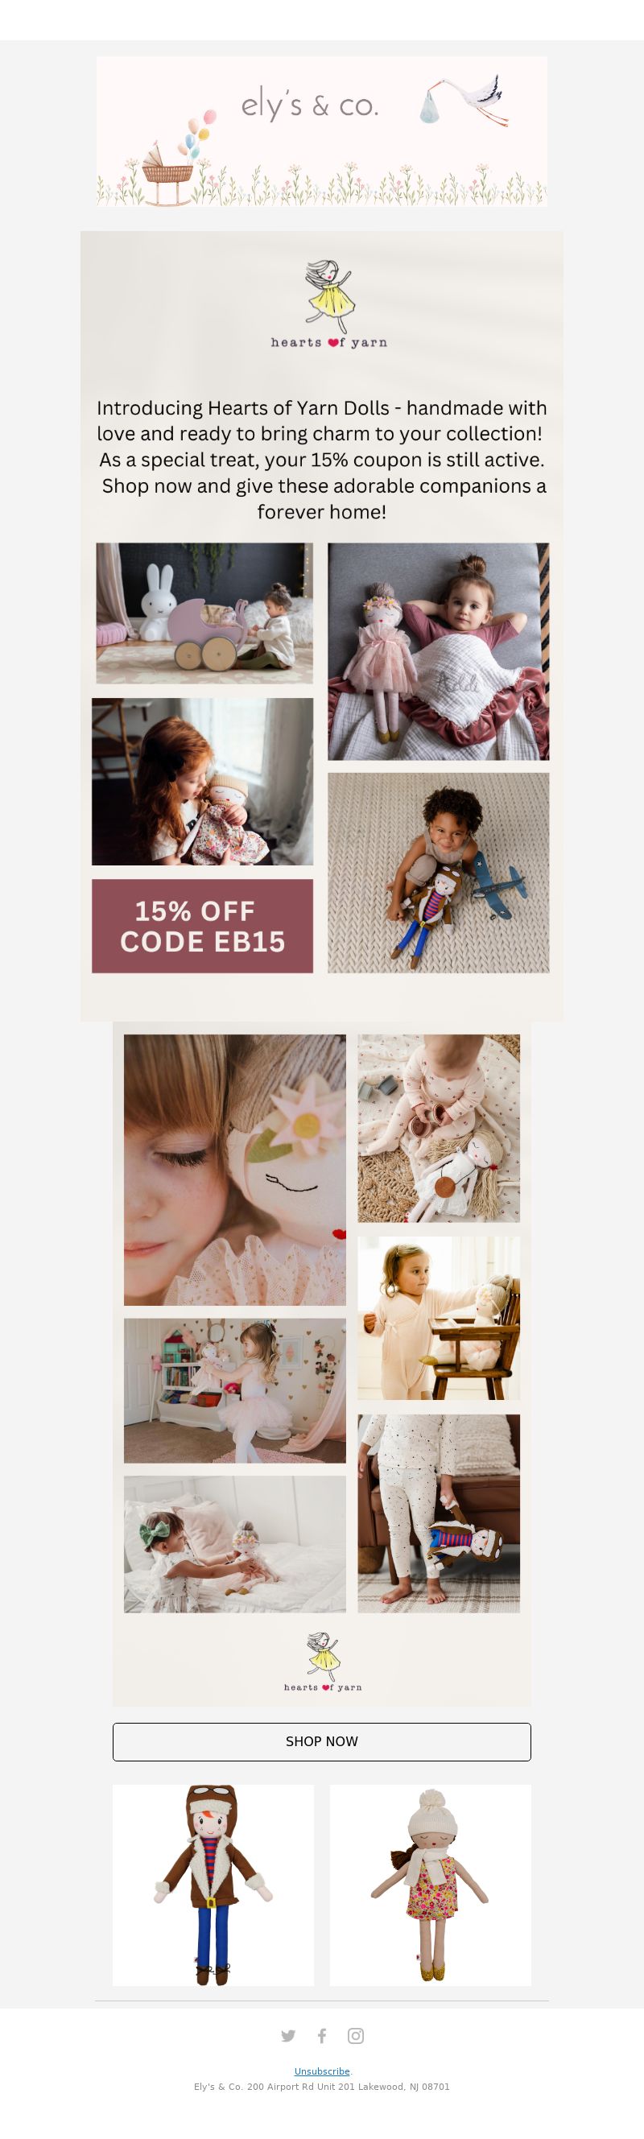Open the Instagram icon link
Viewport: 644px width, 2139px height.
pyautogui.click(x=355, y=2035)
